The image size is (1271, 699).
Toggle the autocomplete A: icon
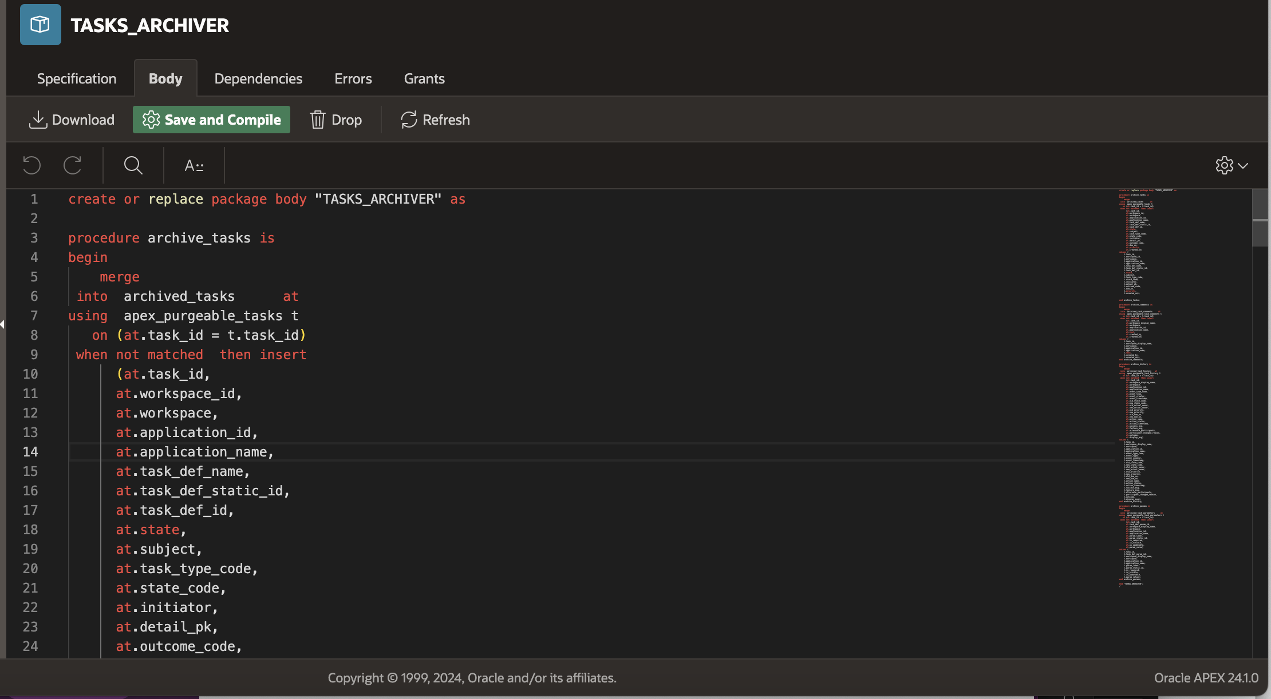tap(194, 166)
